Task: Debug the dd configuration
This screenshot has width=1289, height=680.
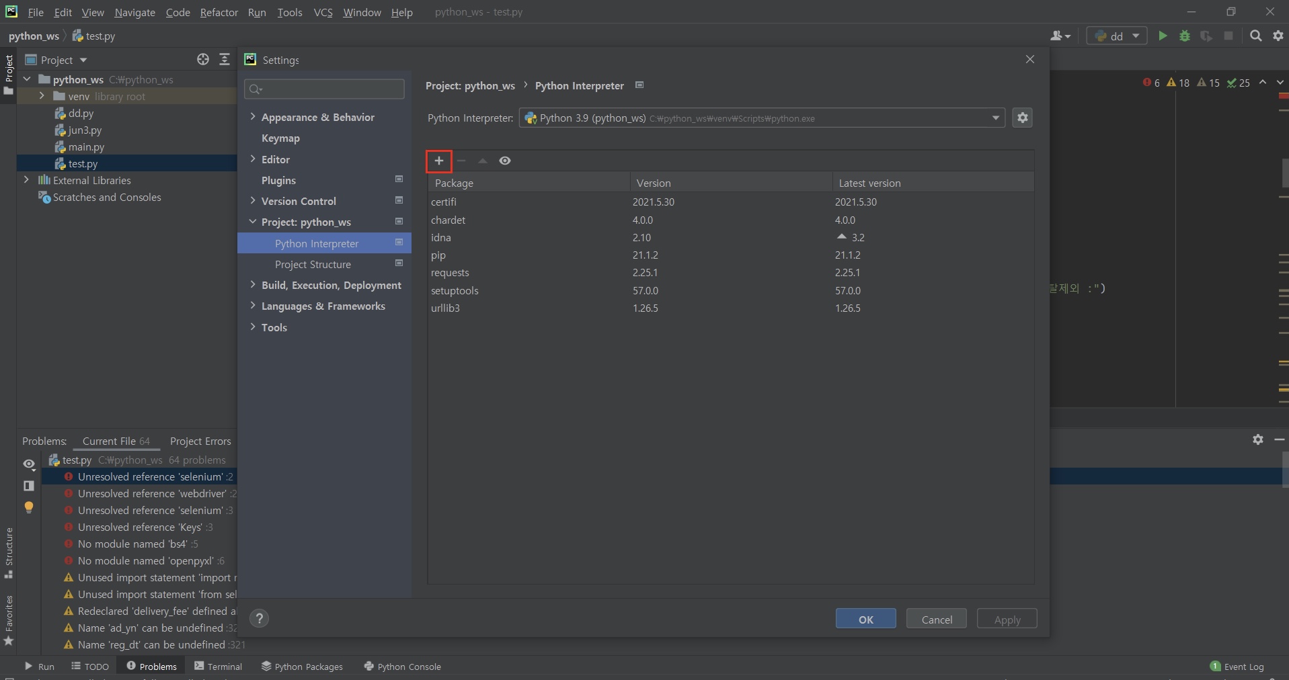Action: pyautogui.click(x=1185, y=36)
